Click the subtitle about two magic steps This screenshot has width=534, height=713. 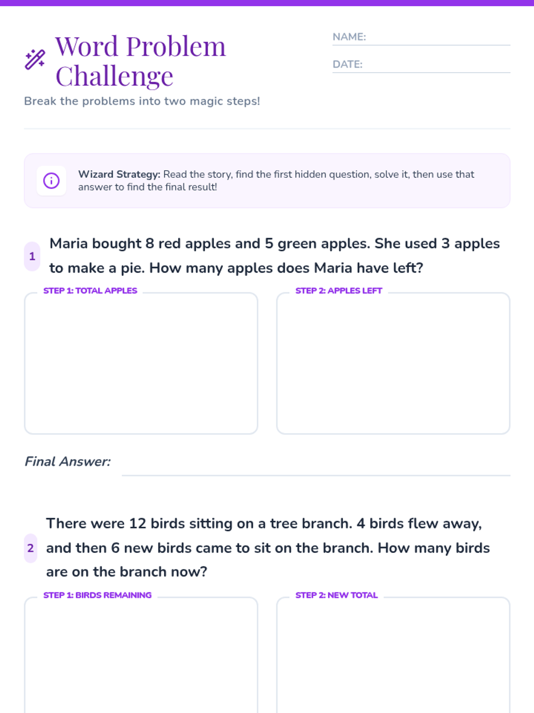coord(142,101)
